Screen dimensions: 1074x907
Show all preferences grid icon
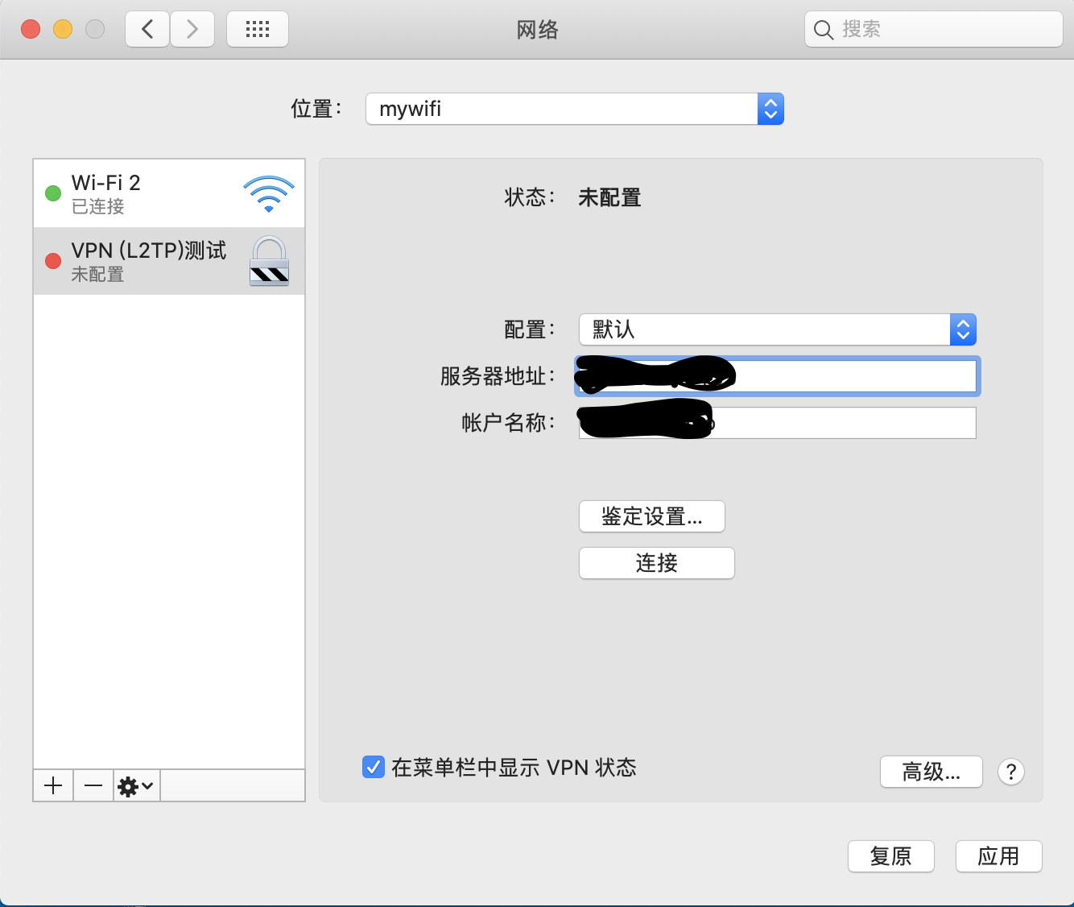(258, 30)
